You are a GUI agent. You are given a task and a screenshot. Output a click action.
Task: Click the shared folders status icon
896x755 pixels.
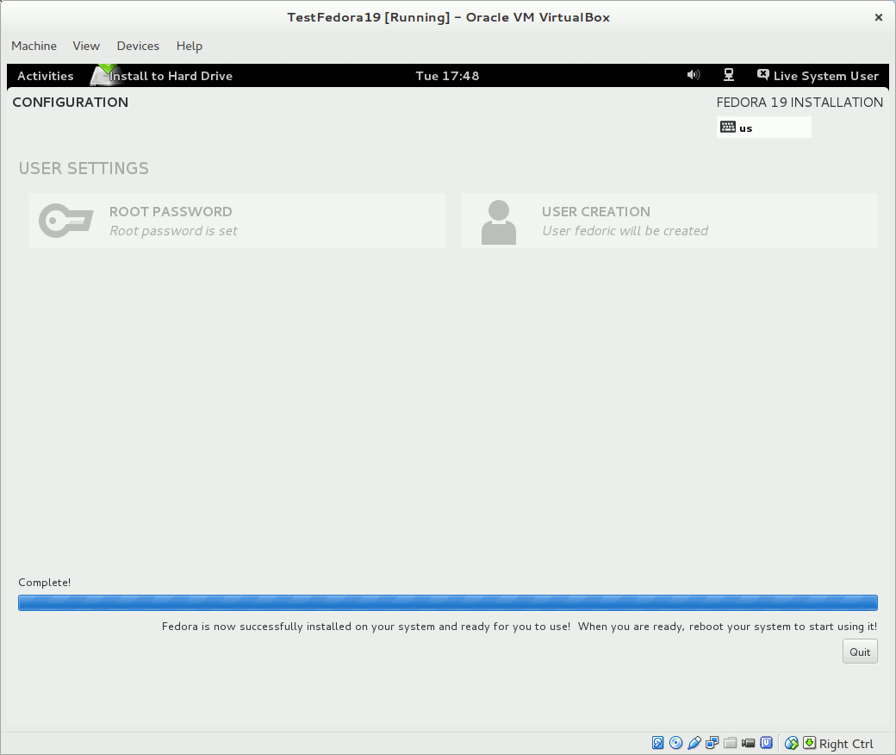(x=731, y=743)
